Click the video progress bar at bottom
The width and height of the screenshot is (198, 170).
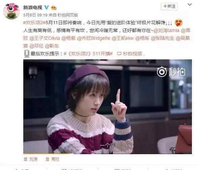point(108,153)
